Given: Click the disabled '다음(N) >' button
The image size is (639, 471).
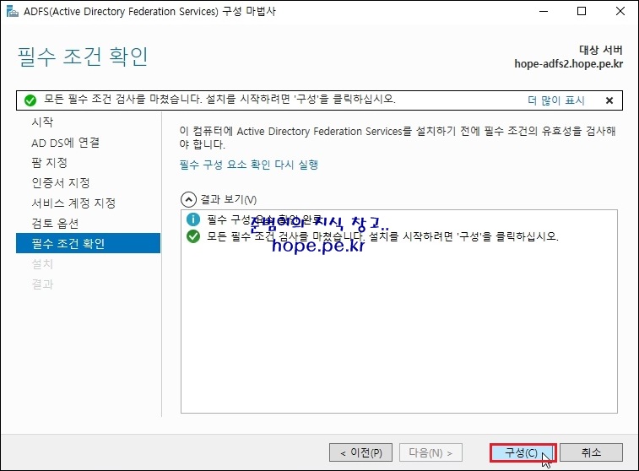Looking at the screenshot, I should click(431, 452).
